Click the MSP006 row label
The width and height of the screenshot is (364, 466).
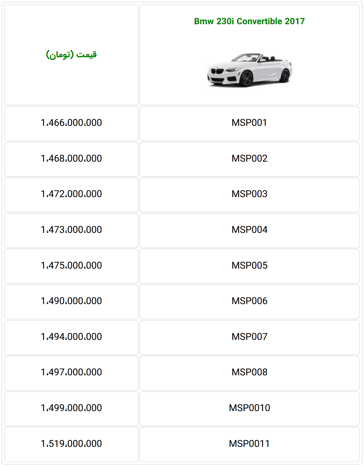249,301
